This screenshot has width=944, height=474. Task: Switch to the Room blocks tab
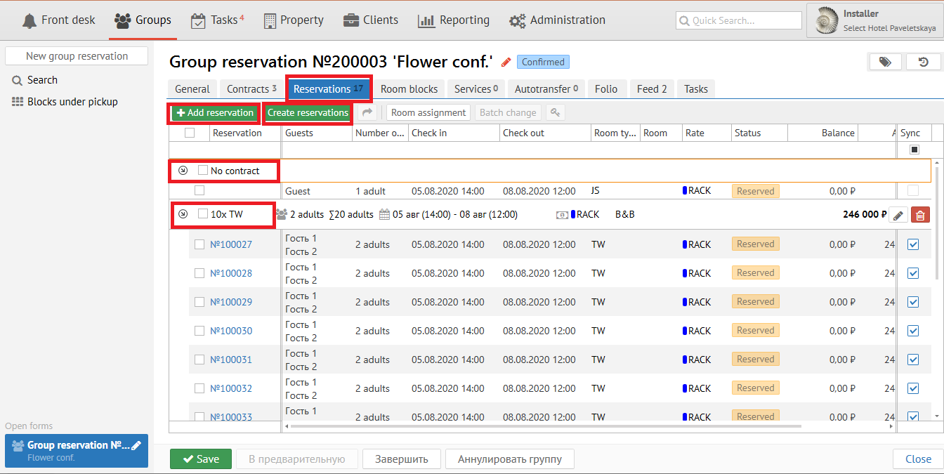tap(409, 89)
